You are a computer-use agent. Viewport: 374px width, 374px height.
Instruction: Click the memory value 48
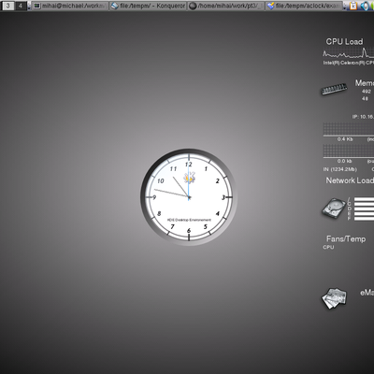[x=365, y=98]
